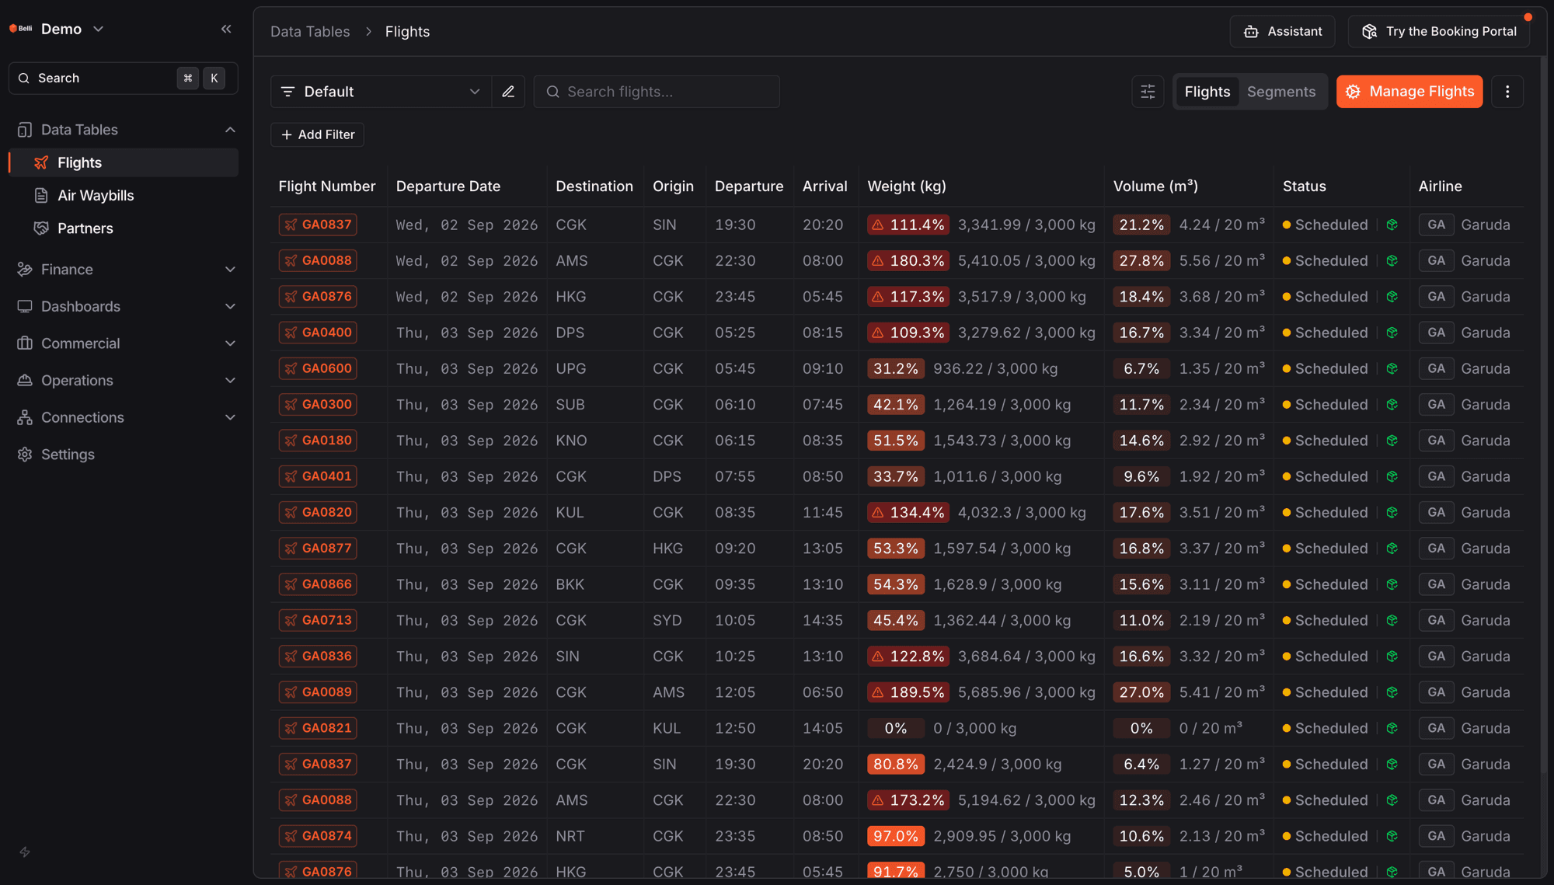Click the Data Tables icon in sidebar

click(25, 130)
